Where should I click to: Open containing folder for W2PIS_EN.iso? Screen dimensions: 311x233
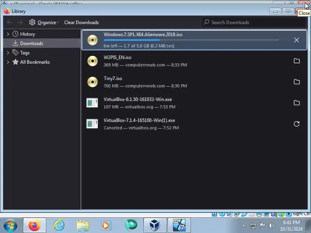click(x=297, y=61)
